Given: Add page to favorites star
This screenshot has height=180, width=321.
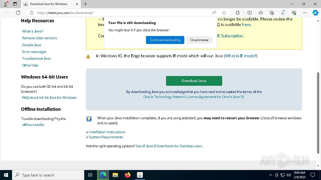Looking at the screenshot, I should (224, 13).
